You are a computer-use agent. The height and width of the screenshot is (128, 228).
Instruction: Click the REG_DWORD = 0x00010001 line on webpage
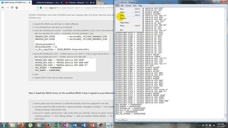(x=48, y=70)
